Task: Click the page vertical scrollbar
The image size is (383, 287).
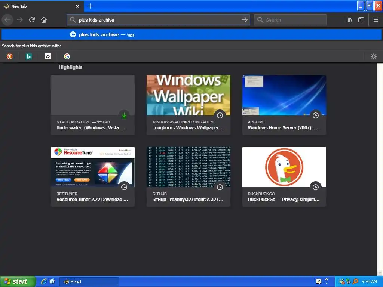Action: 380,169
